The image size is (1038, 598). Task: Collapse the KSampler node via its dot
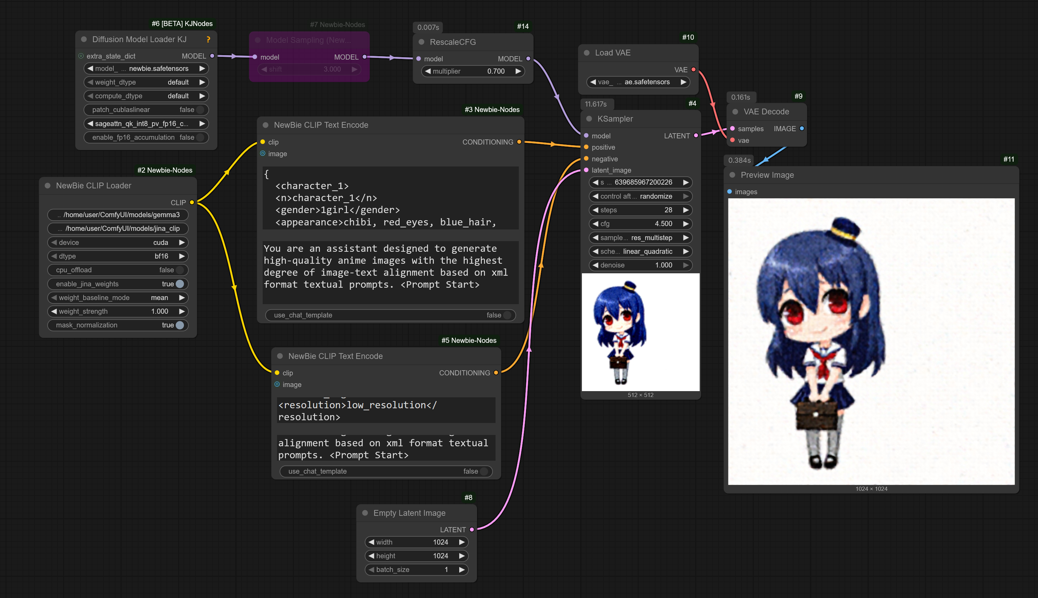(x=589, y=119)
